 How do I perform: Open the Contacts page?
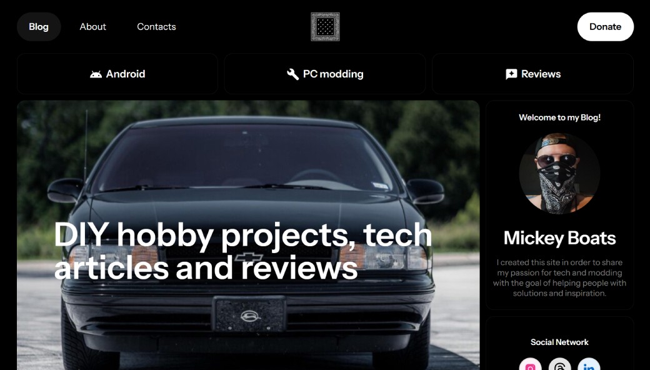[x=156, y=26]
